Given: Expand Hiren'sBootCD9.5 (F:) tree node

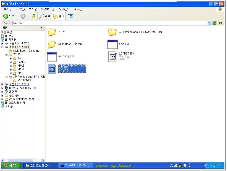Looking at the screenshot, I should pyautogui.click(x=2, y=88).
